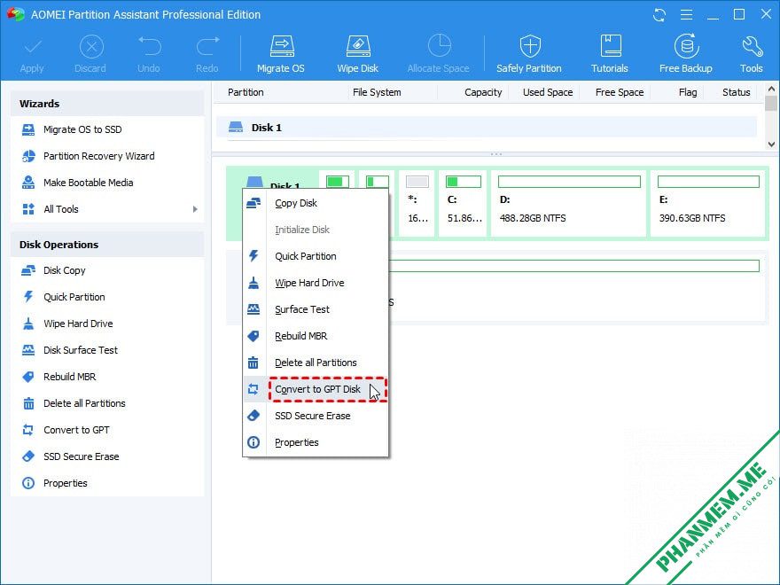Viewport: 780px width, 585px height.
Task: Sort by Capacity column header
Action: click(x=483, y=92)
